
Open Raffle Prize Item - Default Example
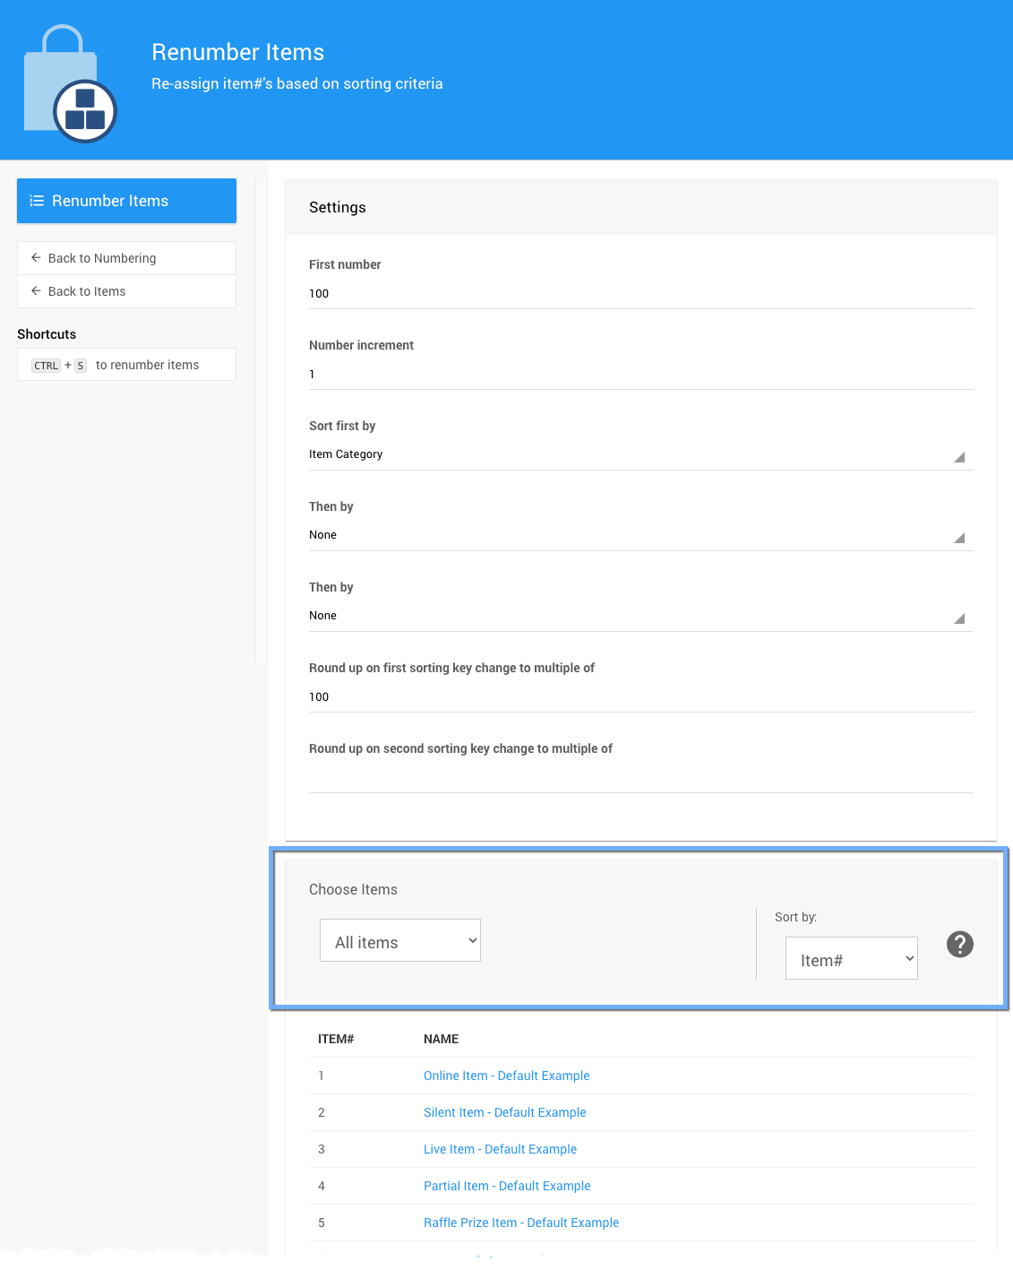[x=521, y=1223]
